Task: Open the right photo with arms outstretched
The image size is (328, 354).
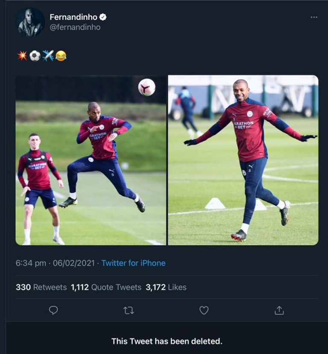Action: pyautogui.click(x=243, y=160)
